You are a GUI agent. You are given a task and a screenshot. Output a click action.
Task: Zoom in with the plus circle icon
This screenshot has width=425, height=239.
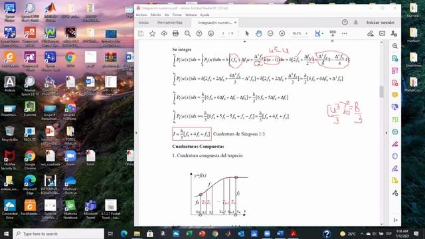click(282, 33)
